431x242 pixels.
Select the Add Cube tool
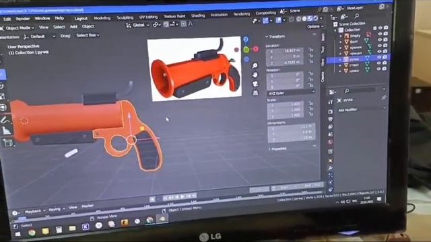point(7,143)
